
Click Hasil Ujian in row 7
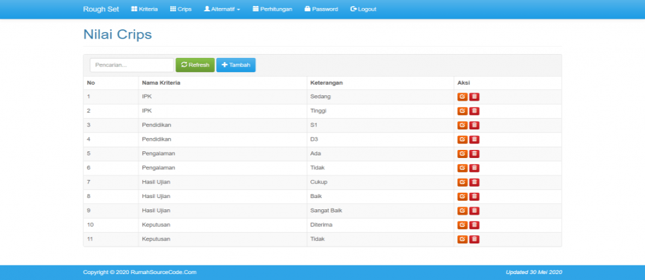[156, 182]
